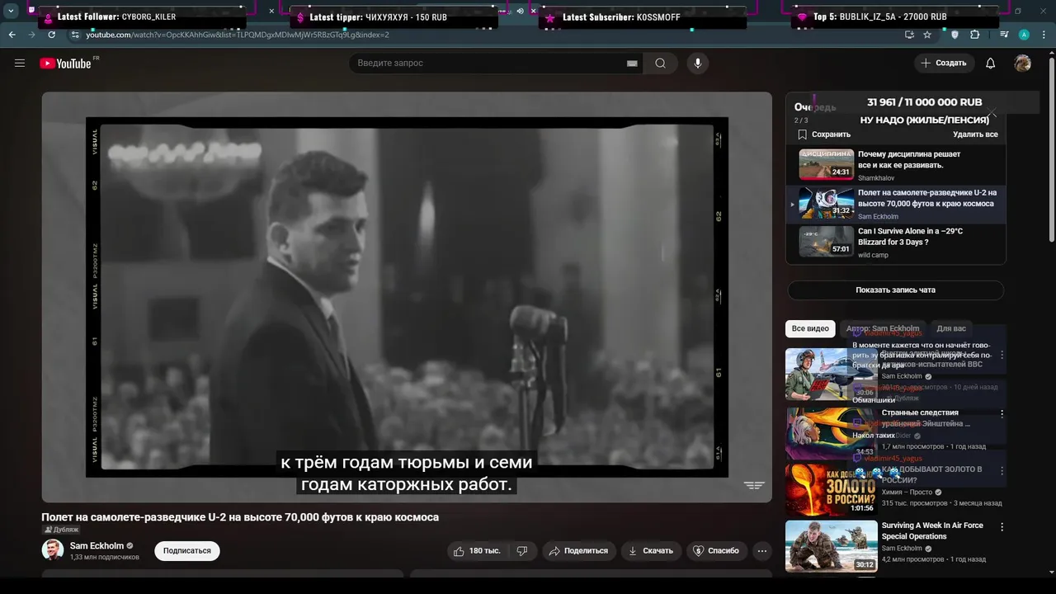Screen dimensions: 1056x594
Task: Dislike the video with thumbs down
Action: point(522,550)
